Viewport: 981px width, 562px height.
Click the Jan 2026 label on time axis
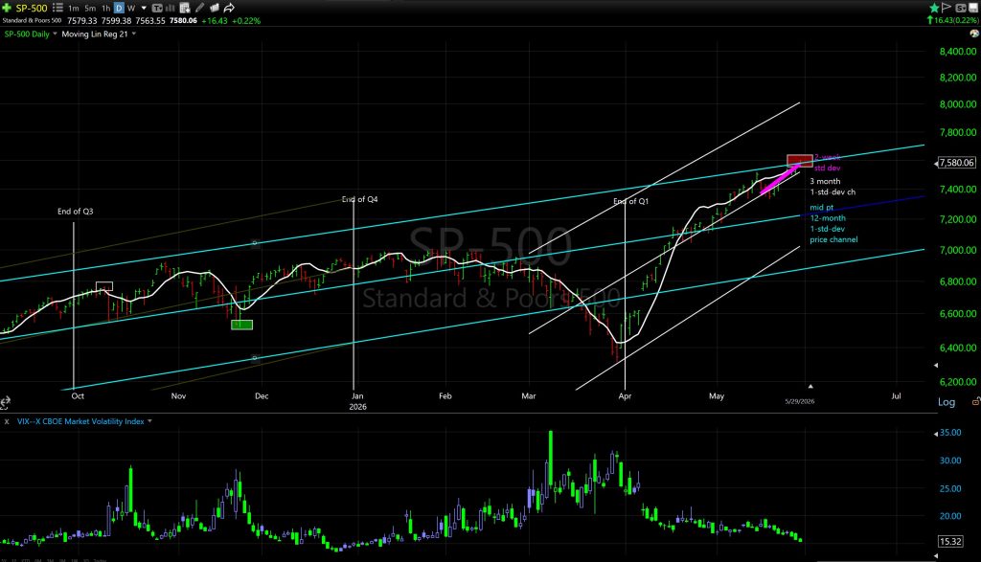[x=357, y=401]
